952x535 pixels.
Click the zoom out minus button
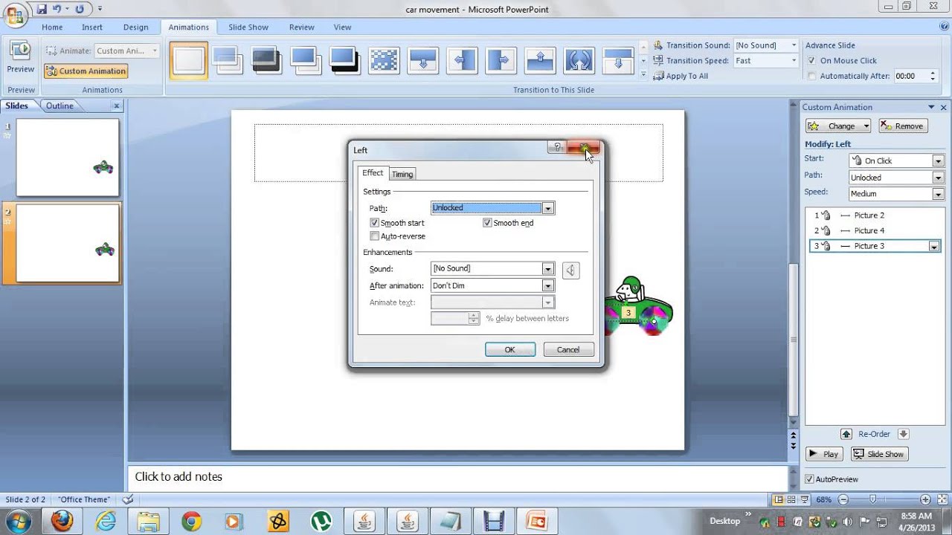point(841,499)
